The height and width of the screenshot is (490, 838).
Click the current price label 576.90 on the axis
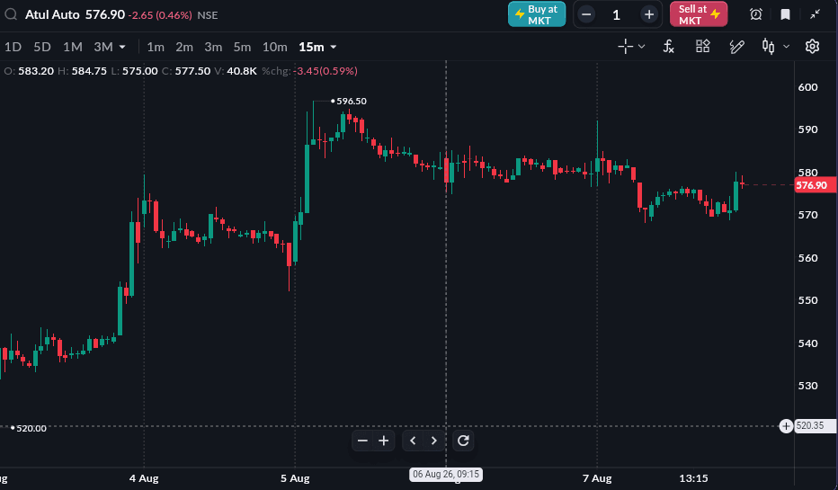(815, 185)
